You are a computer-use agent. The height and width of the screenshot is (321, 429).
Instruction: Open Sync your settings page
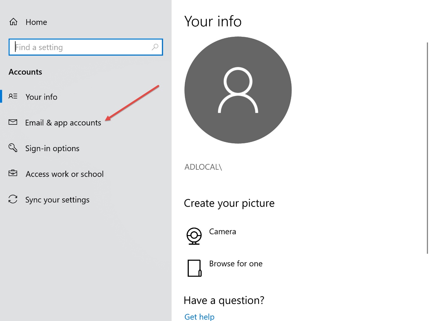[57, 200]
